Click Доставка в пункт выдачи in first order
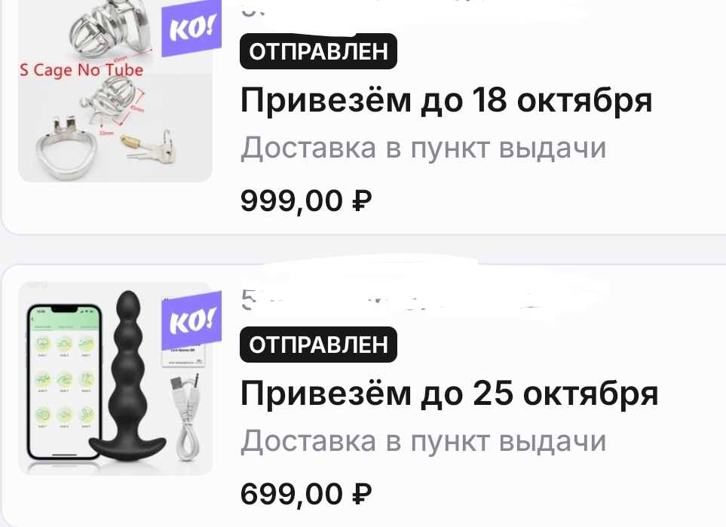Image resolution: width=726 pixels, height=527 pixels. point(423,149)
